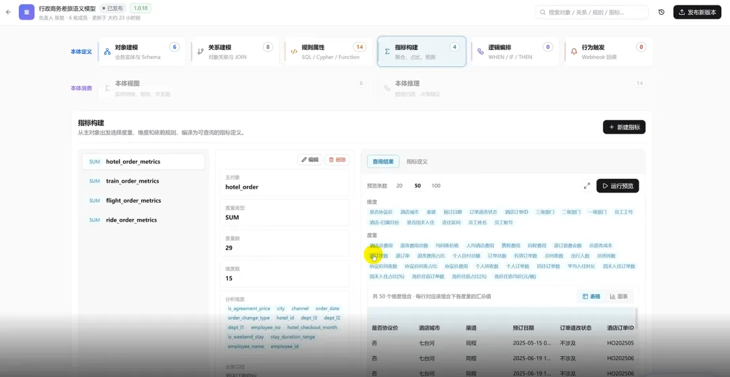Screen dimensions: 730x377
Task: Go back with the arrow icon
Action: pos(8,12)
